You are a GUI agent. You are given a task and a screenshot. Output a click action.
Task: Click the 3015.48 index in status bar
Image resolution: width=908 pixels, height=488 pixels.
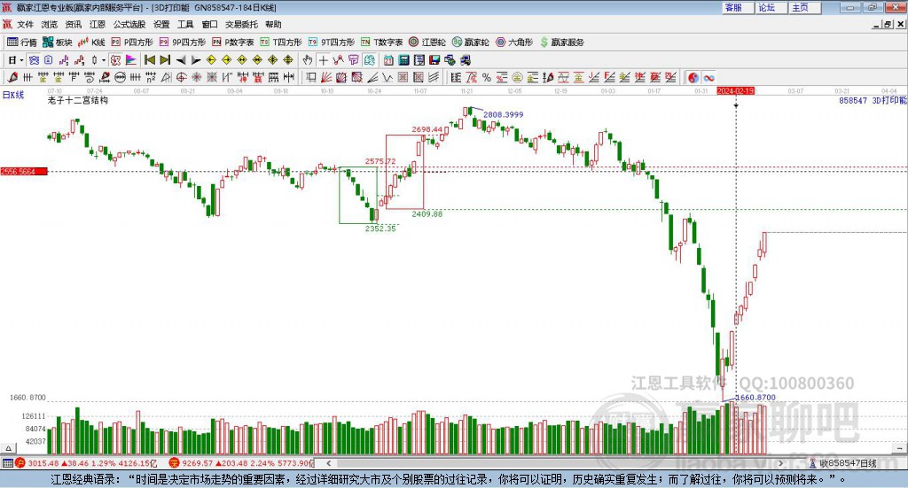(x=43, y=463)
